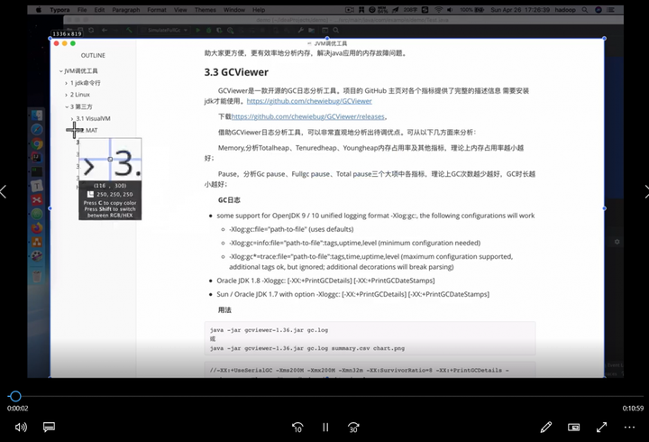Viewport: 649px width, 442px height.
Task: Open the red X app in the dock
Action: pyautogui.click(x=37, y=200)
